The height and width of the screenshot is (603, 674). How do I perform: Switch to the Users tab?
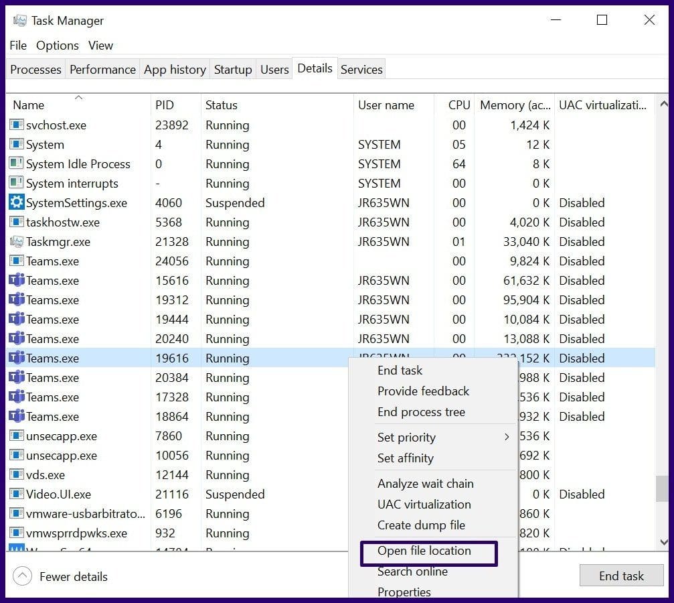(x=274, y=69)
